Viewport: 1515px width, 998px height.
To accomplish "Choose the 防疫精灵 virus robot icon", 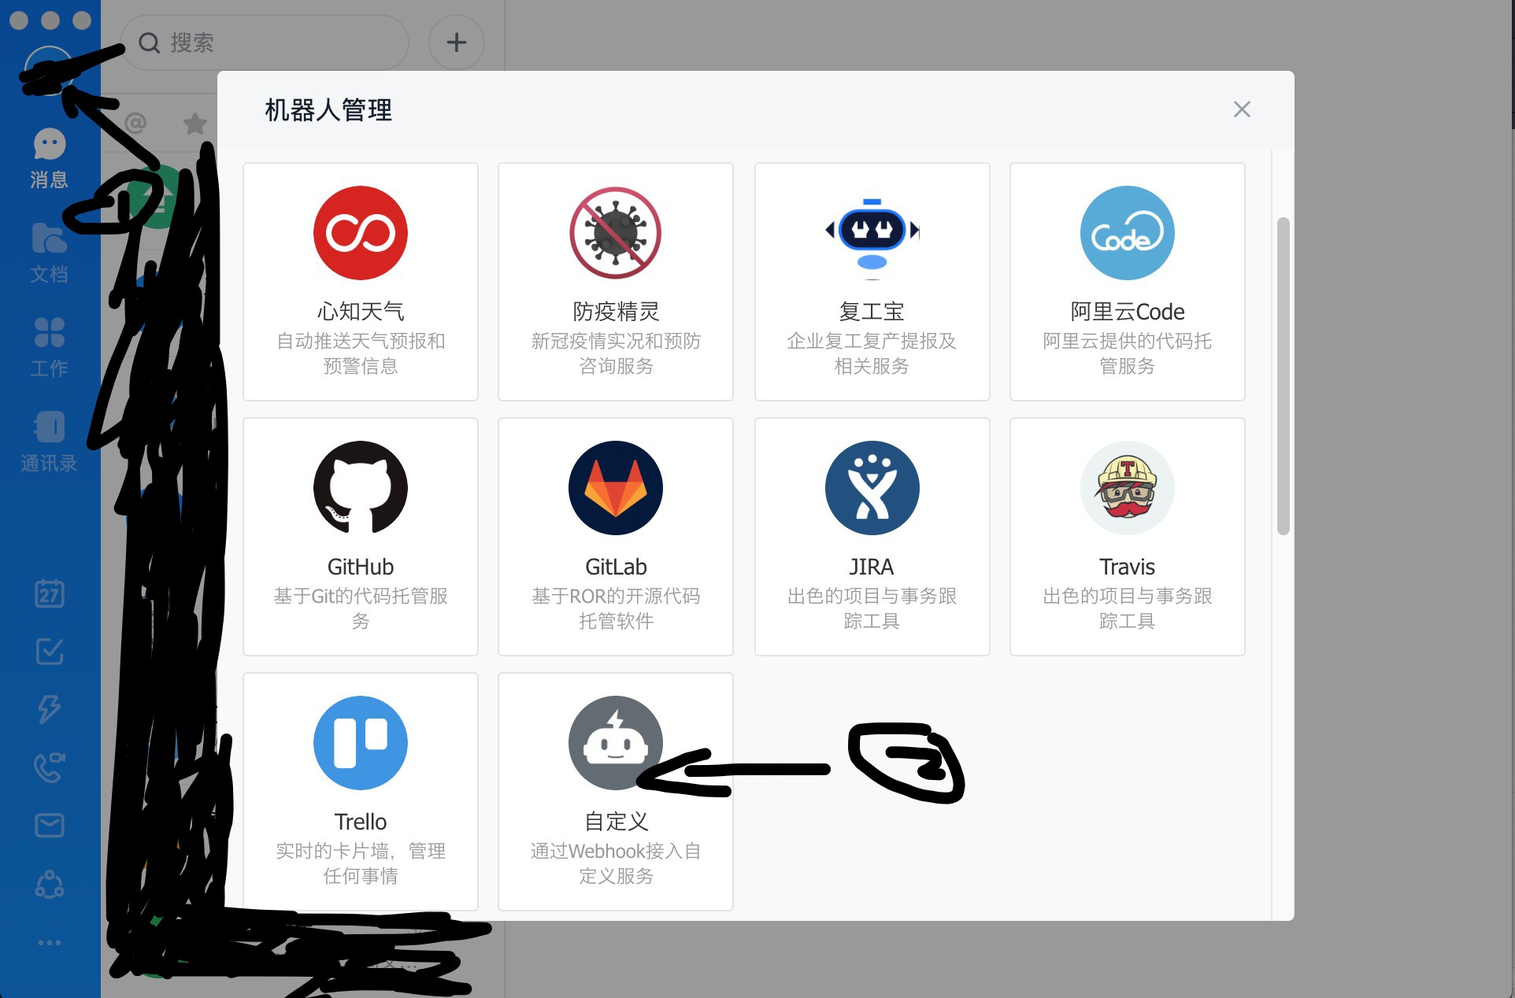I will (x=616, y=234).
